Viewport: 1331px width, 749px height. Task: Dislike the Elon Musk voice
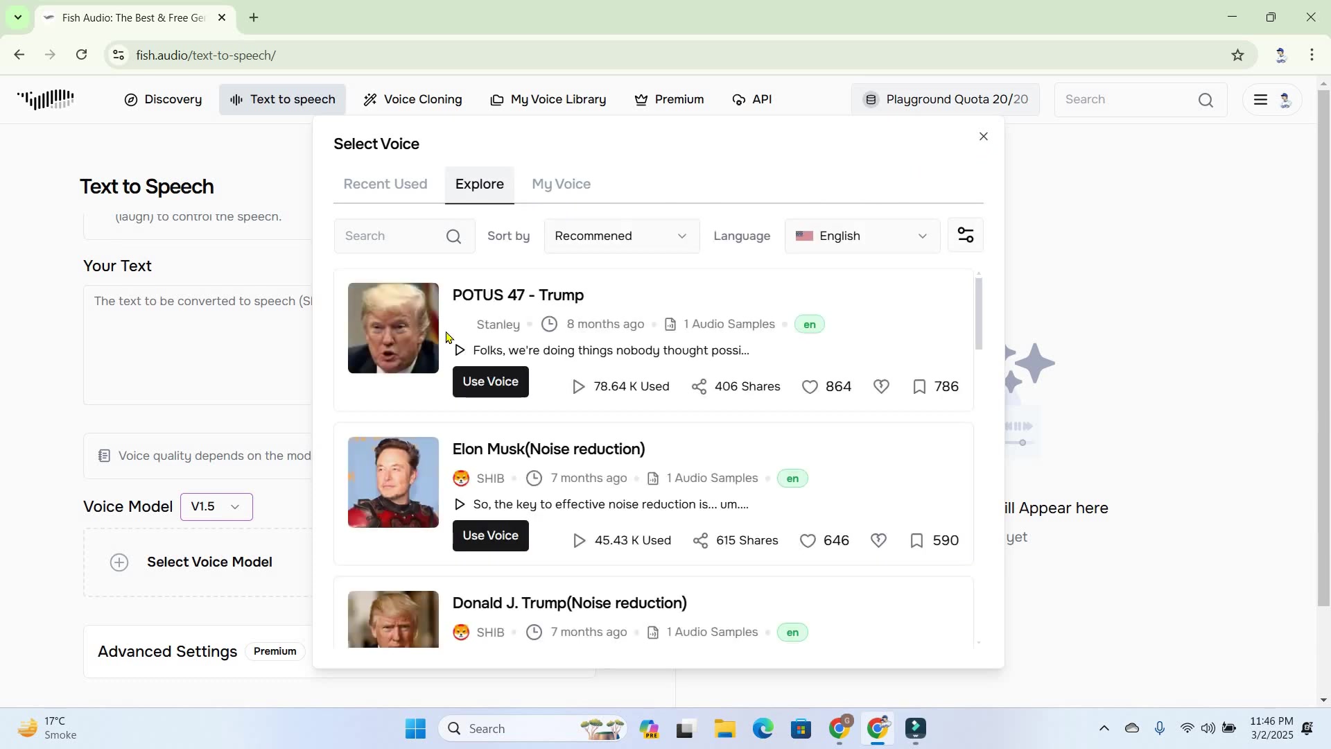click(878, 541)
